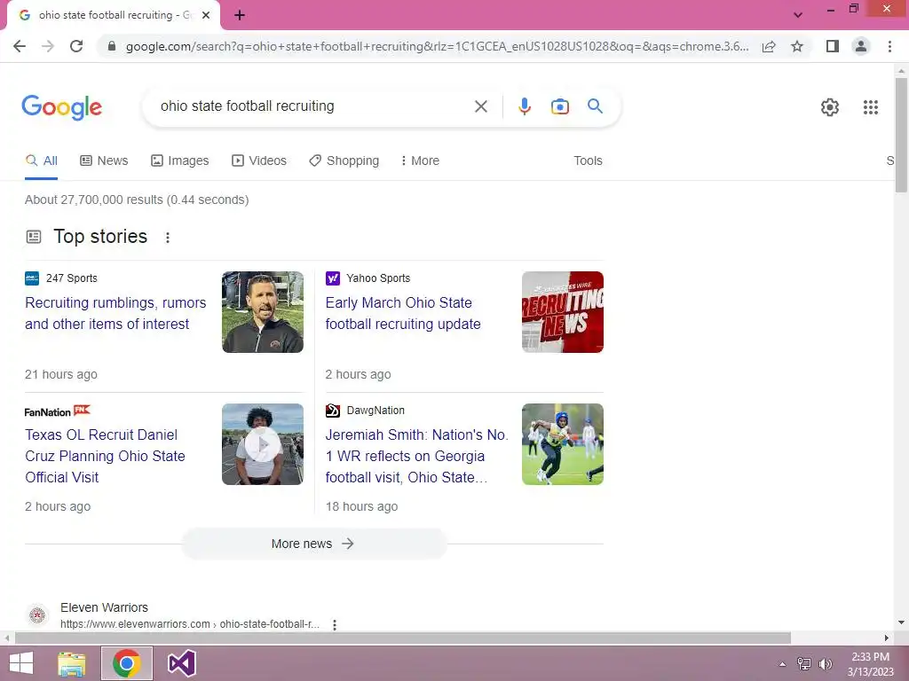Open Chrome three-dot menu
The width and height of the screenshot is (909, 681).
889,46
